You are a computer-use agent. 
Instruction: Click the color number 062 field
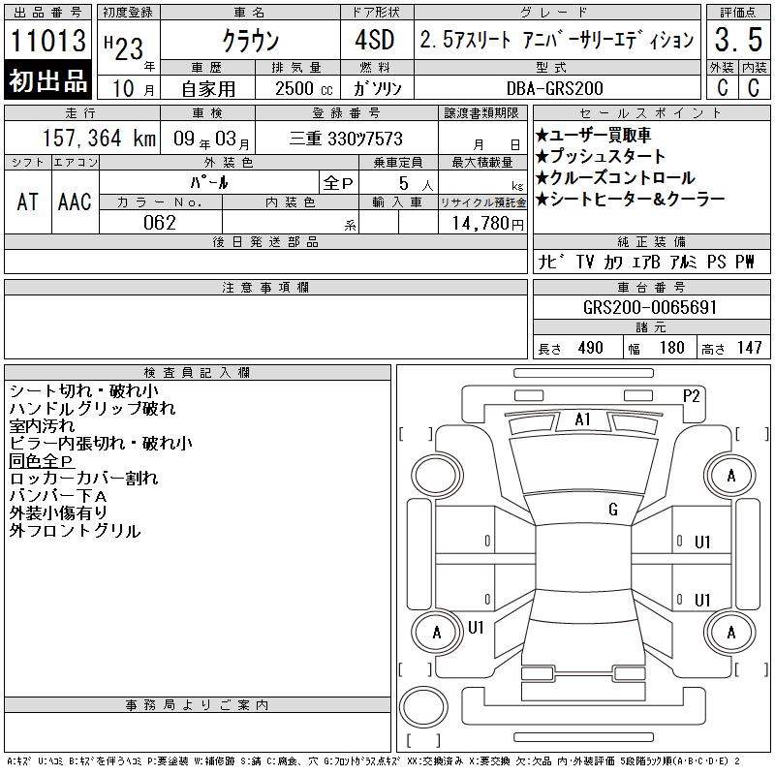click(x=160, y=223)
